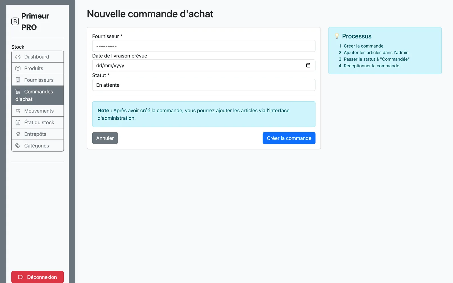Go to Entrepôts section
The height and width of the screenshot is (283, 453).
[x=37, y=134]
